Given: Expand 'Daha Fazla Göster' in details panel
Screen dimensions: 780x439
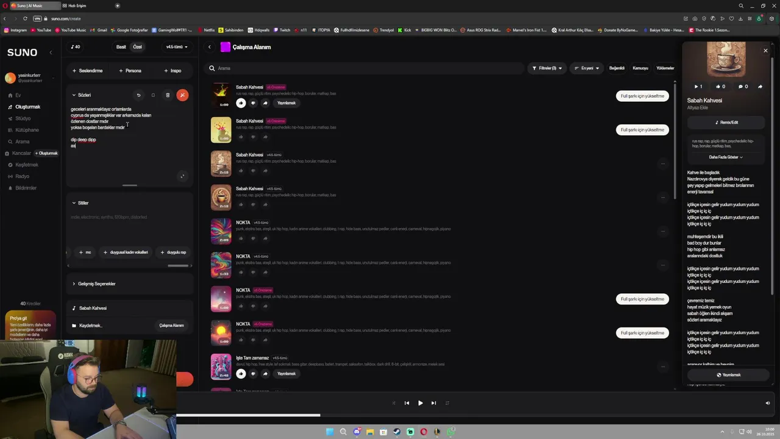Looking at the screenshot, I should (x=725, y=157).
